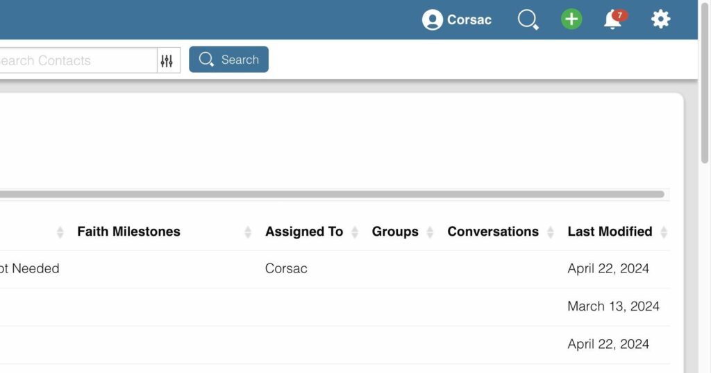Sort by Conversations column arrows
The image size is (711, 373).
pos(551,232)
